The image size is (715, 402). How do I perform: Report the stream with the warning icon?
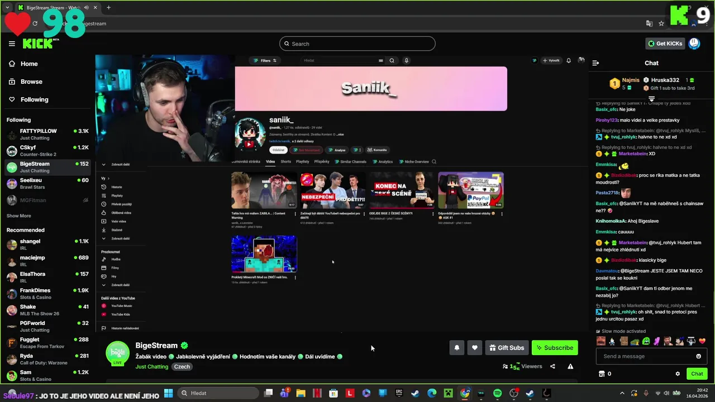[570, 366]
